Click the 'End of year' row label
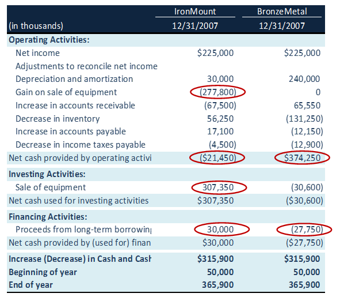 [x=30, y=285]
